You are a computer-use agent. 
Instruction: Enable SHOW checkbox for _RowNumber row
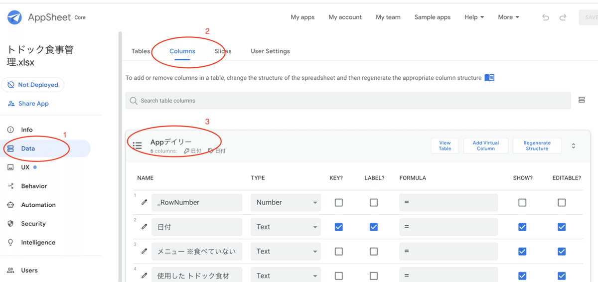tap(522, 202)
